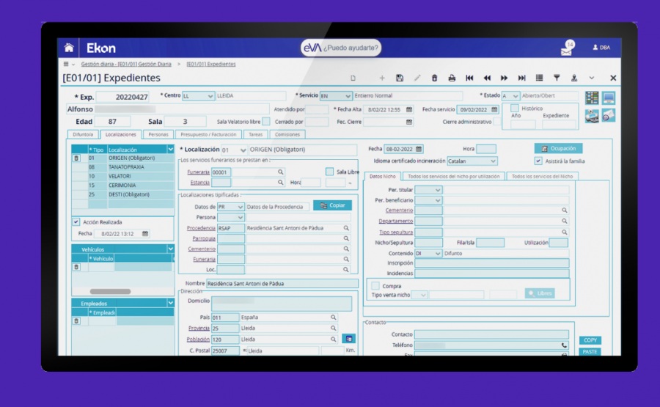The height and width of the screenshot is (407, 660).
Task: Open the filter funnel icon
Action: pos(557,78)
